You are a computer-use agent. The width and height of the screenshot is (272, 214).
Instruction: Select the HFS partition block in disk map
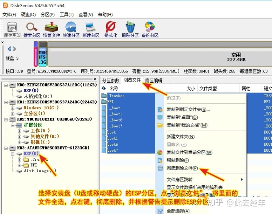42,54
